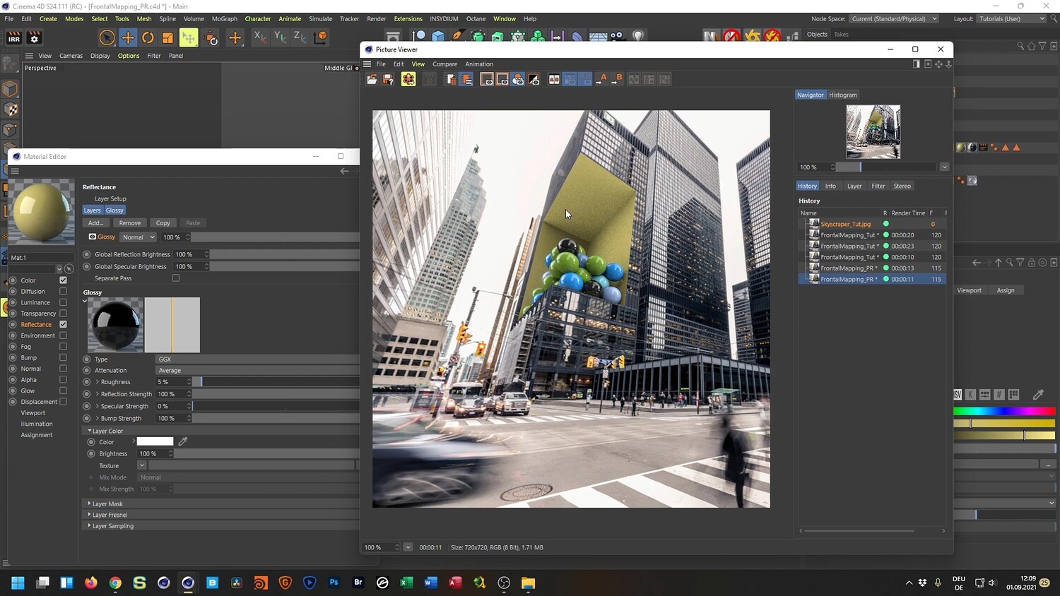Enable the Luminance channel checkbox
The width and height of the screenshot is (1060, 596).
coord(63,302)
